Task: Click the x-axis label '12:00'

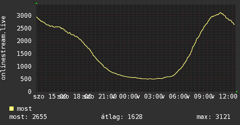Action: point(228,97)
